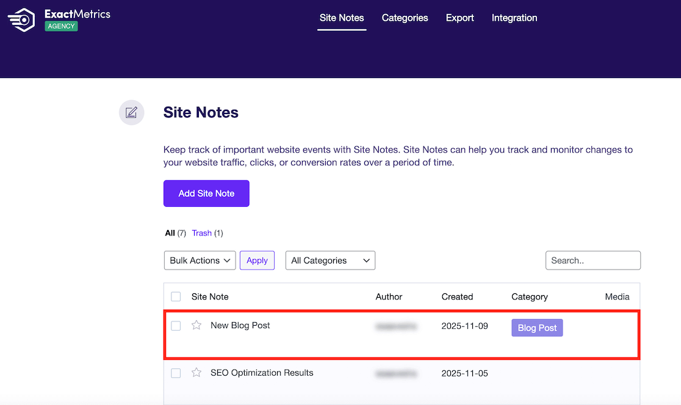Click the pencil icon beside Site Notes heading
The width and height of the screenshot is (681, 405).
(131, 112)
